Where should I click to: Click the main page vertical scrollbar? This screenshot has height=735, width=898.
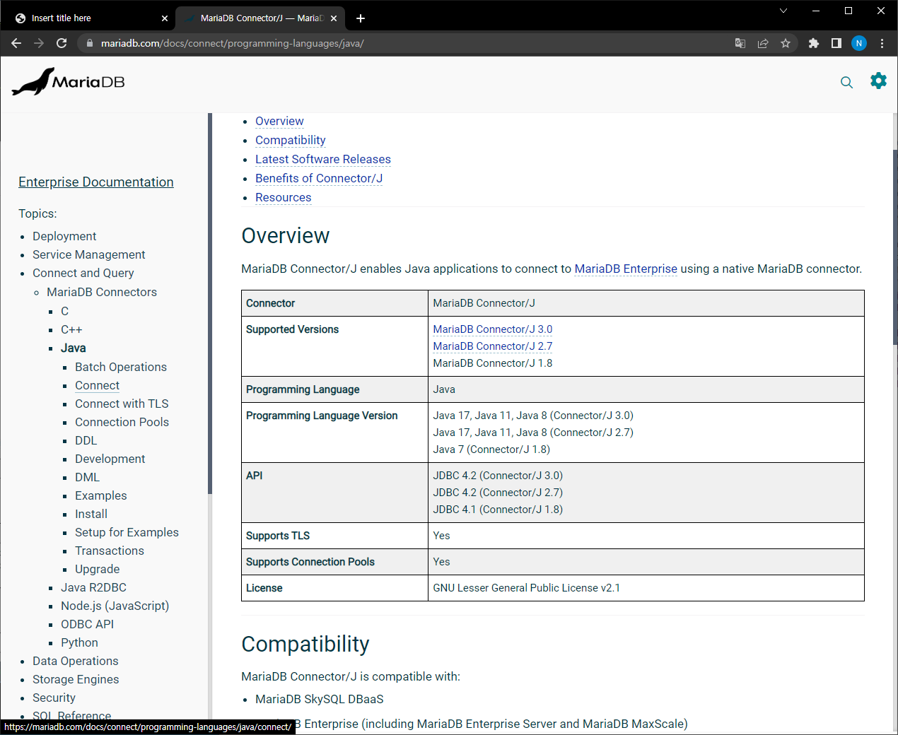click(895, 247)
